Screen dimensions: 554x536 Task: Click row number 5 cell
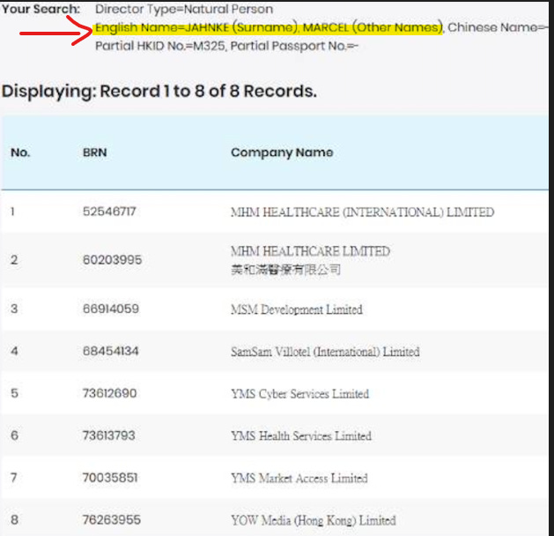click(14, 393)
